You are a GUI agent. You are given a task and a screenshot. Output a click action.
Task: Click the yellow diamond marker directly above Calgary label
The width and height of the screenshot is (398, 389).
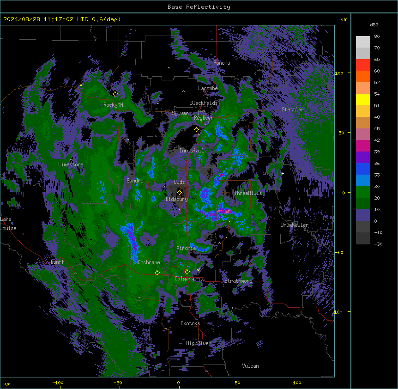pyautogui.click(x=187, y=272)
